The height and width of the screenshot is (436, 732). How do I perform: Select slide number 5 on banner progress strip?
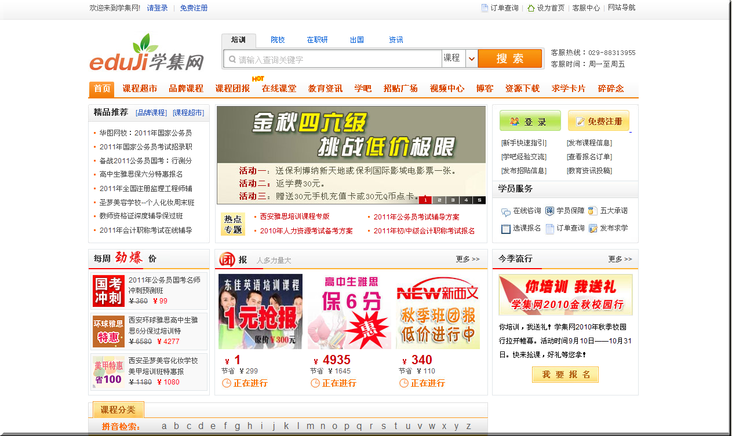pyautogui.click(x=480, y=200)
